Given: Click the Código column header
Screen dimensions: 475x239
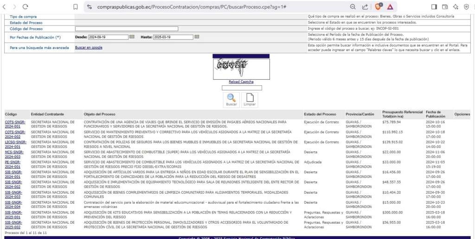Looking at the screenshot, I should [11, 114].
